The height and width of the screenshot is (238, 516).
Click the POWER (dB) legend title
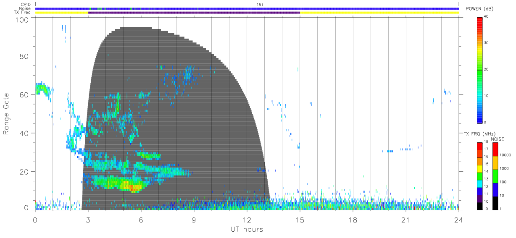click(x=480, y=10)
